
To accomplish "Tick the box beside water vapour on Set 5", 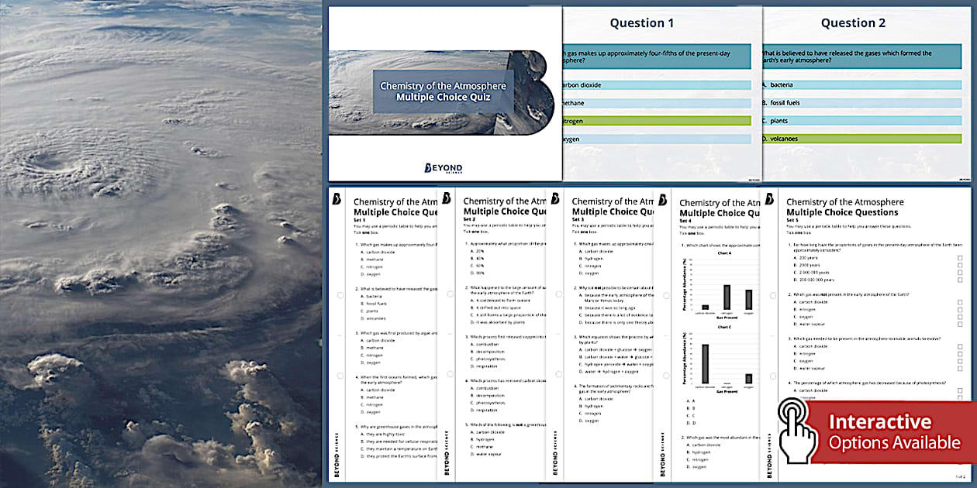I will (x=959, y=324).
